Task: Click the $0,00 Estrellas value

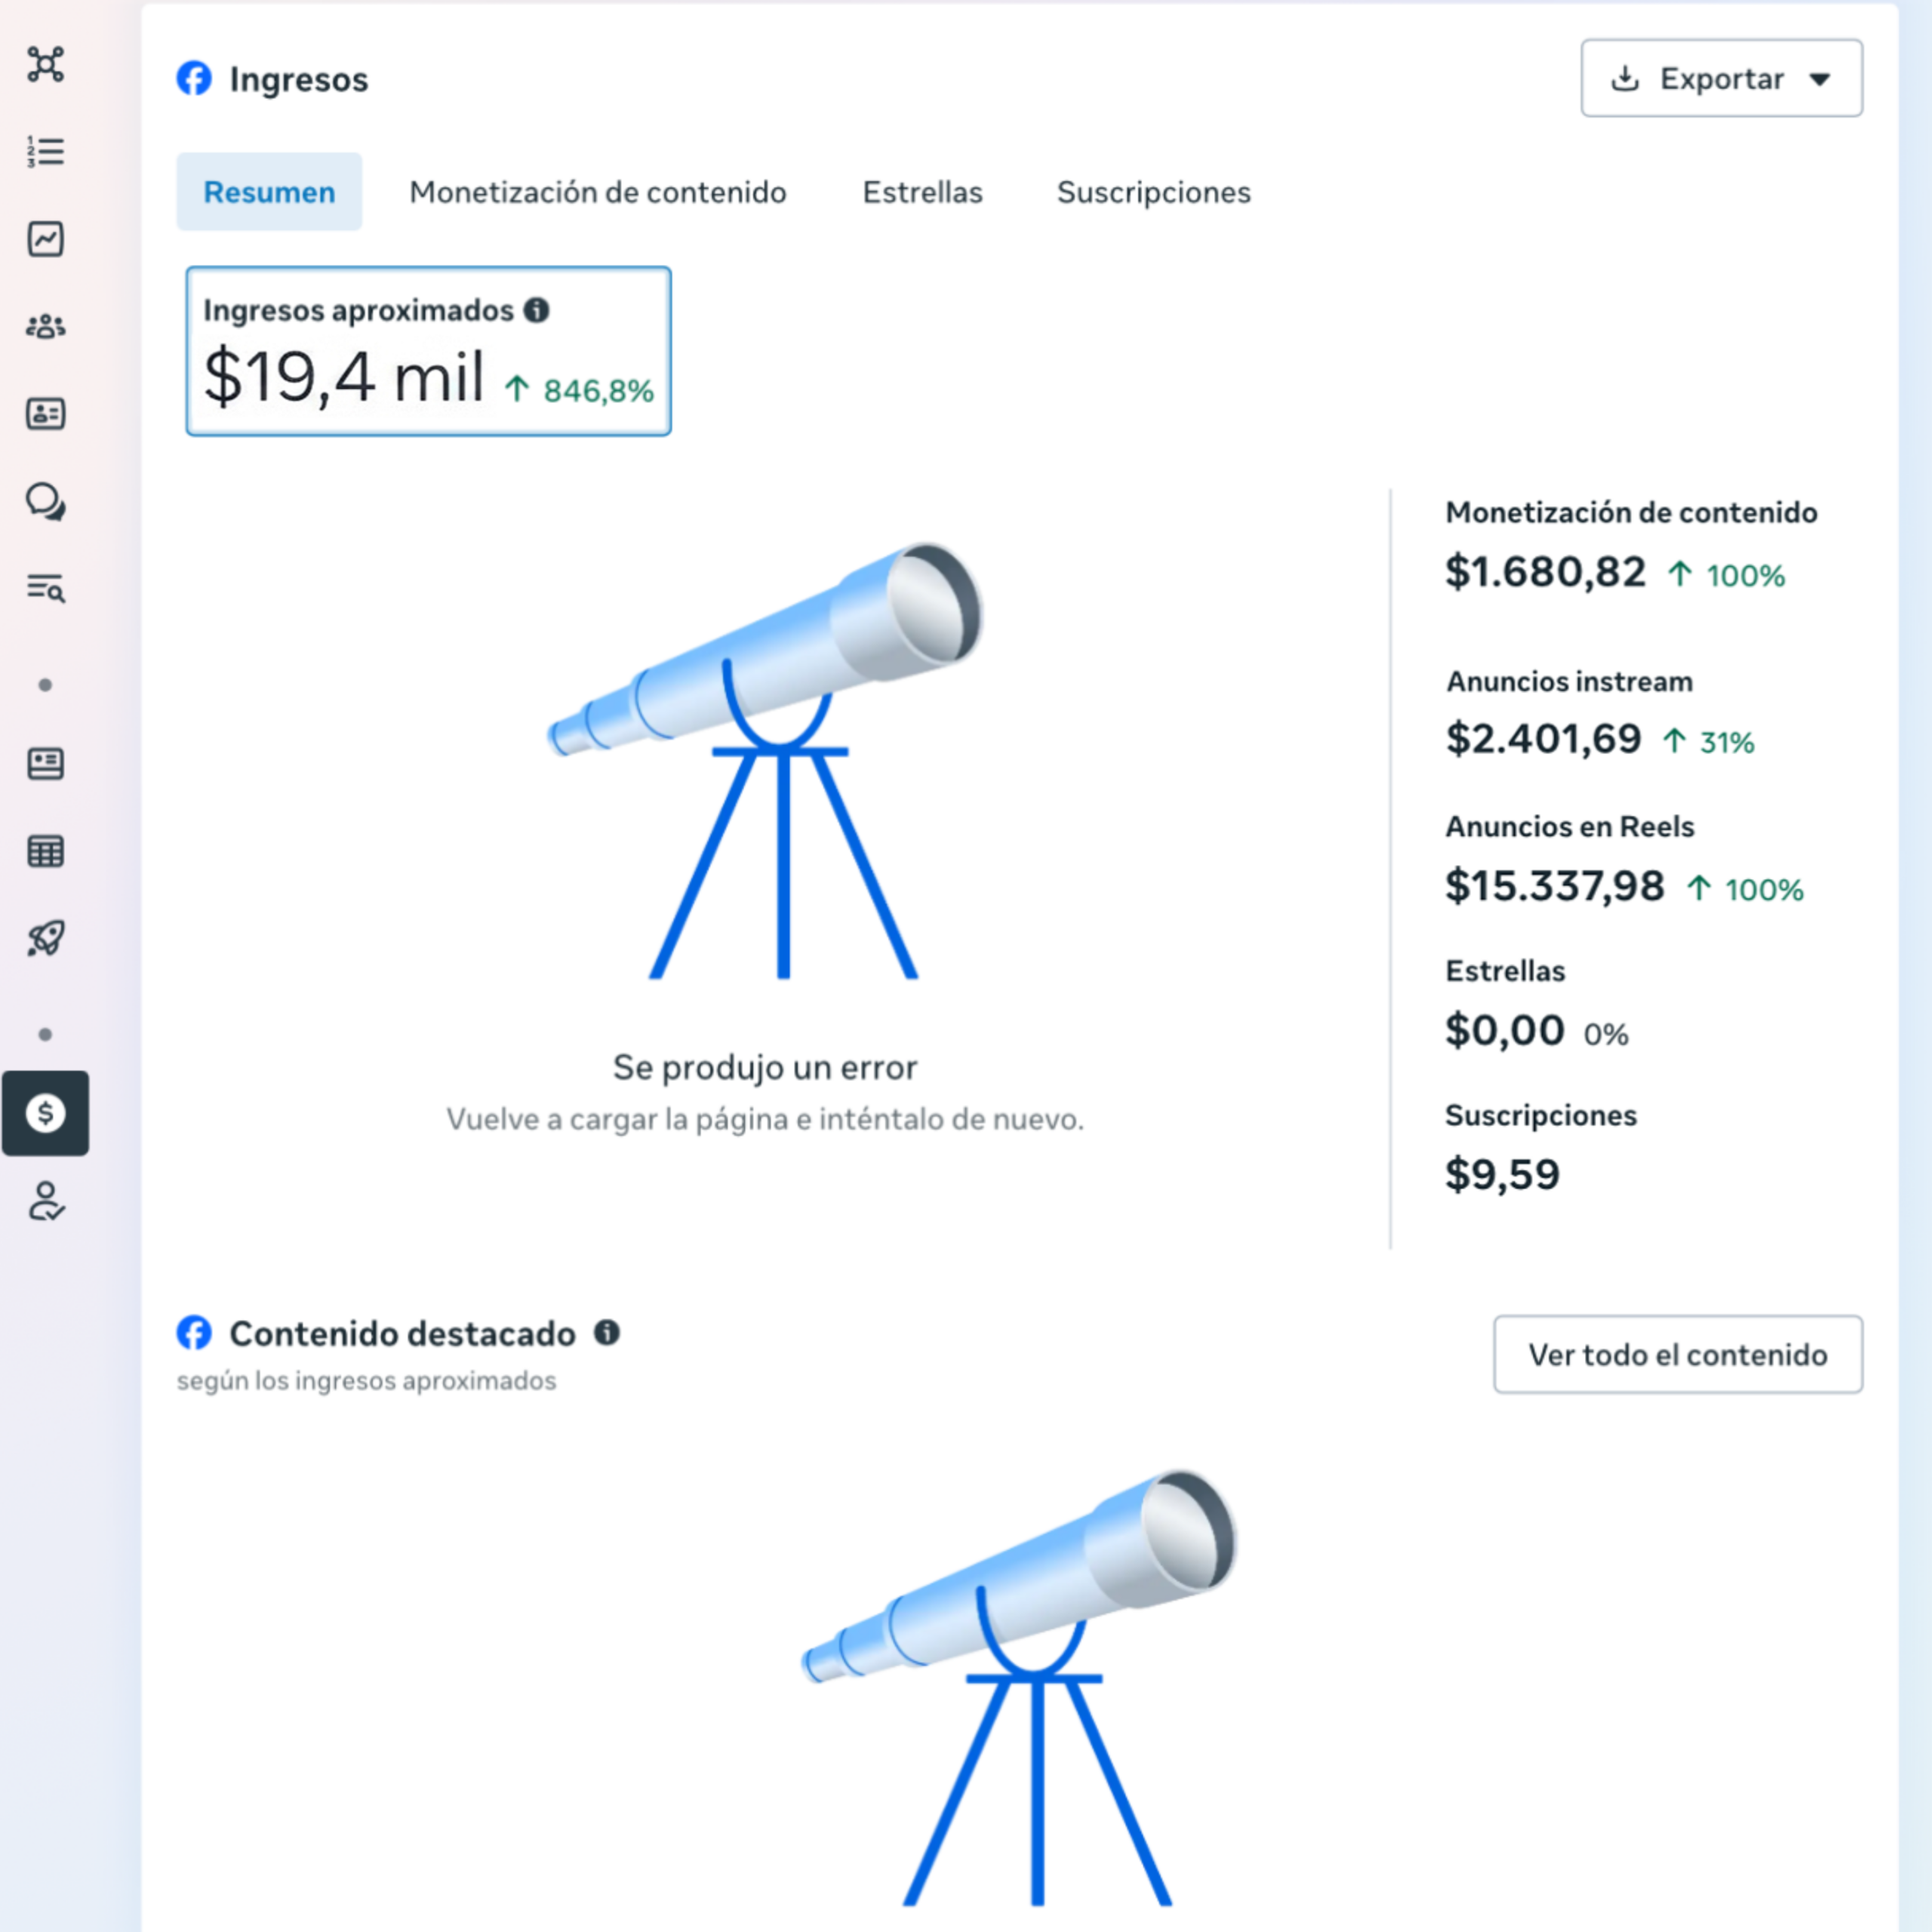Action: [1504, 1030]
